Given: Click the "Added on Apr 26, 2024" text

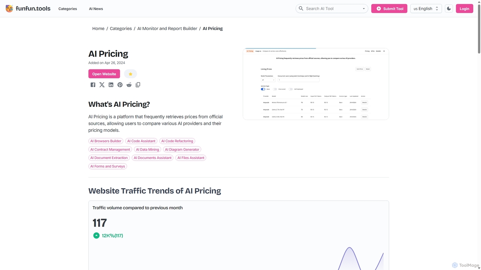Looking at the screenshot, I should click(x=107, y=63).
